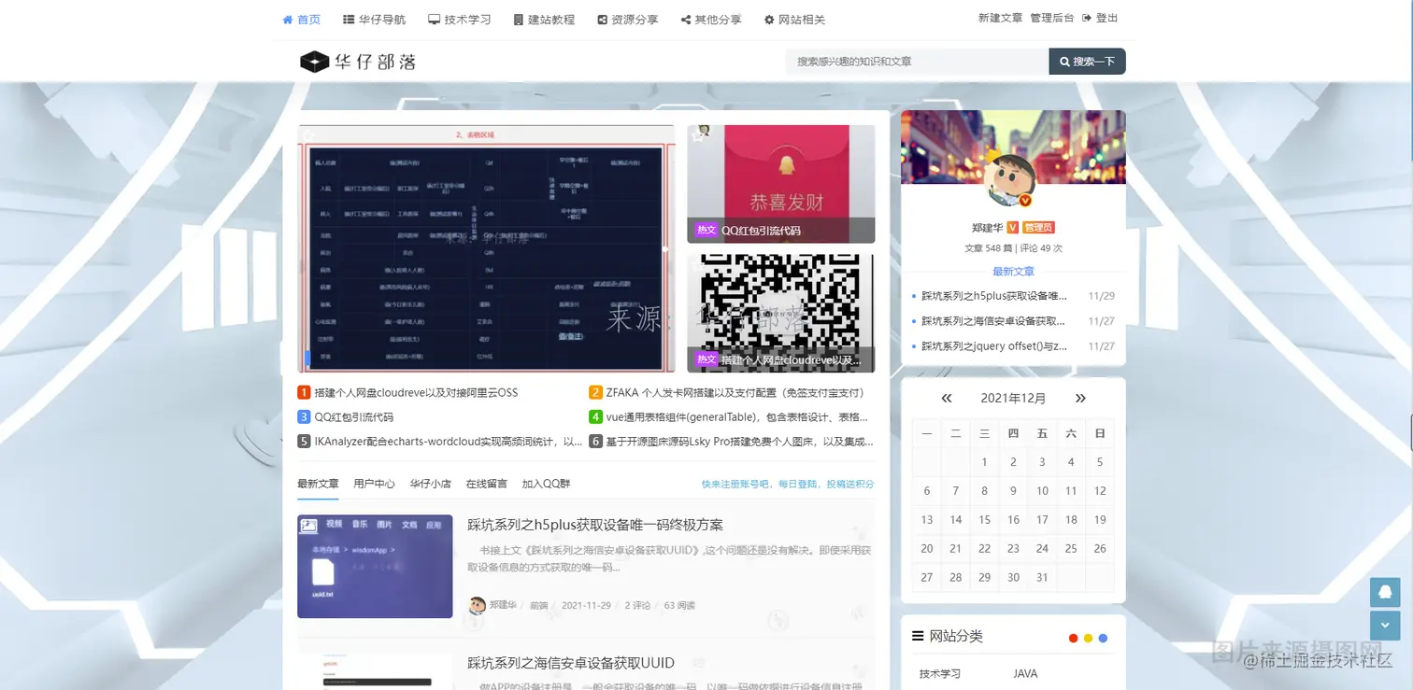Go to previous month in calendar

947,399
